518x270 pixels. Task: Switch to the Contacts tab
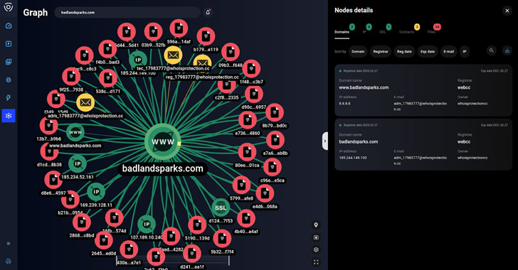[x=407, y=32]
